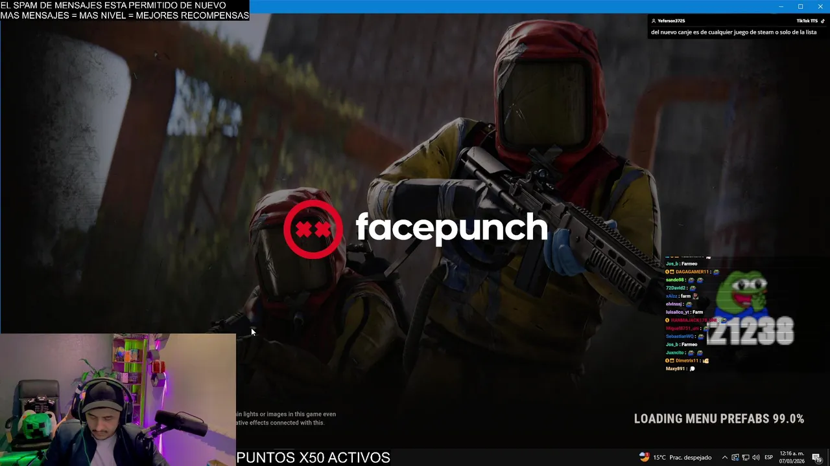Click chat username Juxncito
The height and width of the screenshot is (466, 830).
pos(676,353)
